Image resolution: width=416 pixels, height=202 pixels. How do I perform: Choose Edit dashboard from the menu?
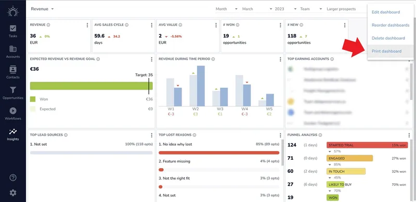click(x=386, y=12)
